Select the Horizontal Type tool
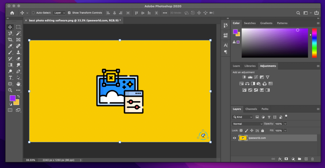 tap(10, 77)
